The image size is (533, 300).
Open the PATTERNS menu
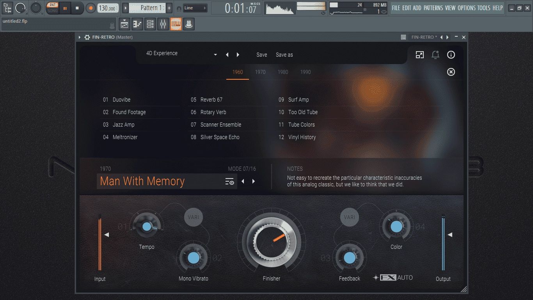click(x=433, y=8)
